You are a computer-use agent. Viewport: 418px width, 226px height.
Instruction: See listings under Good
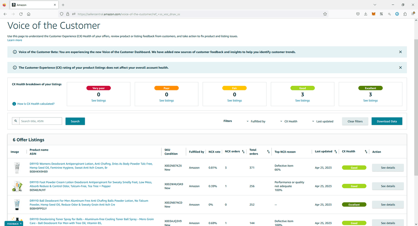(303, 100)
